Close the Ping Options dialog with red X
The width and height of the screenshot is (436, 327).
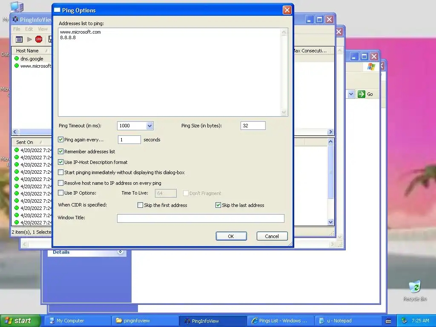click(x=287, y=10)
